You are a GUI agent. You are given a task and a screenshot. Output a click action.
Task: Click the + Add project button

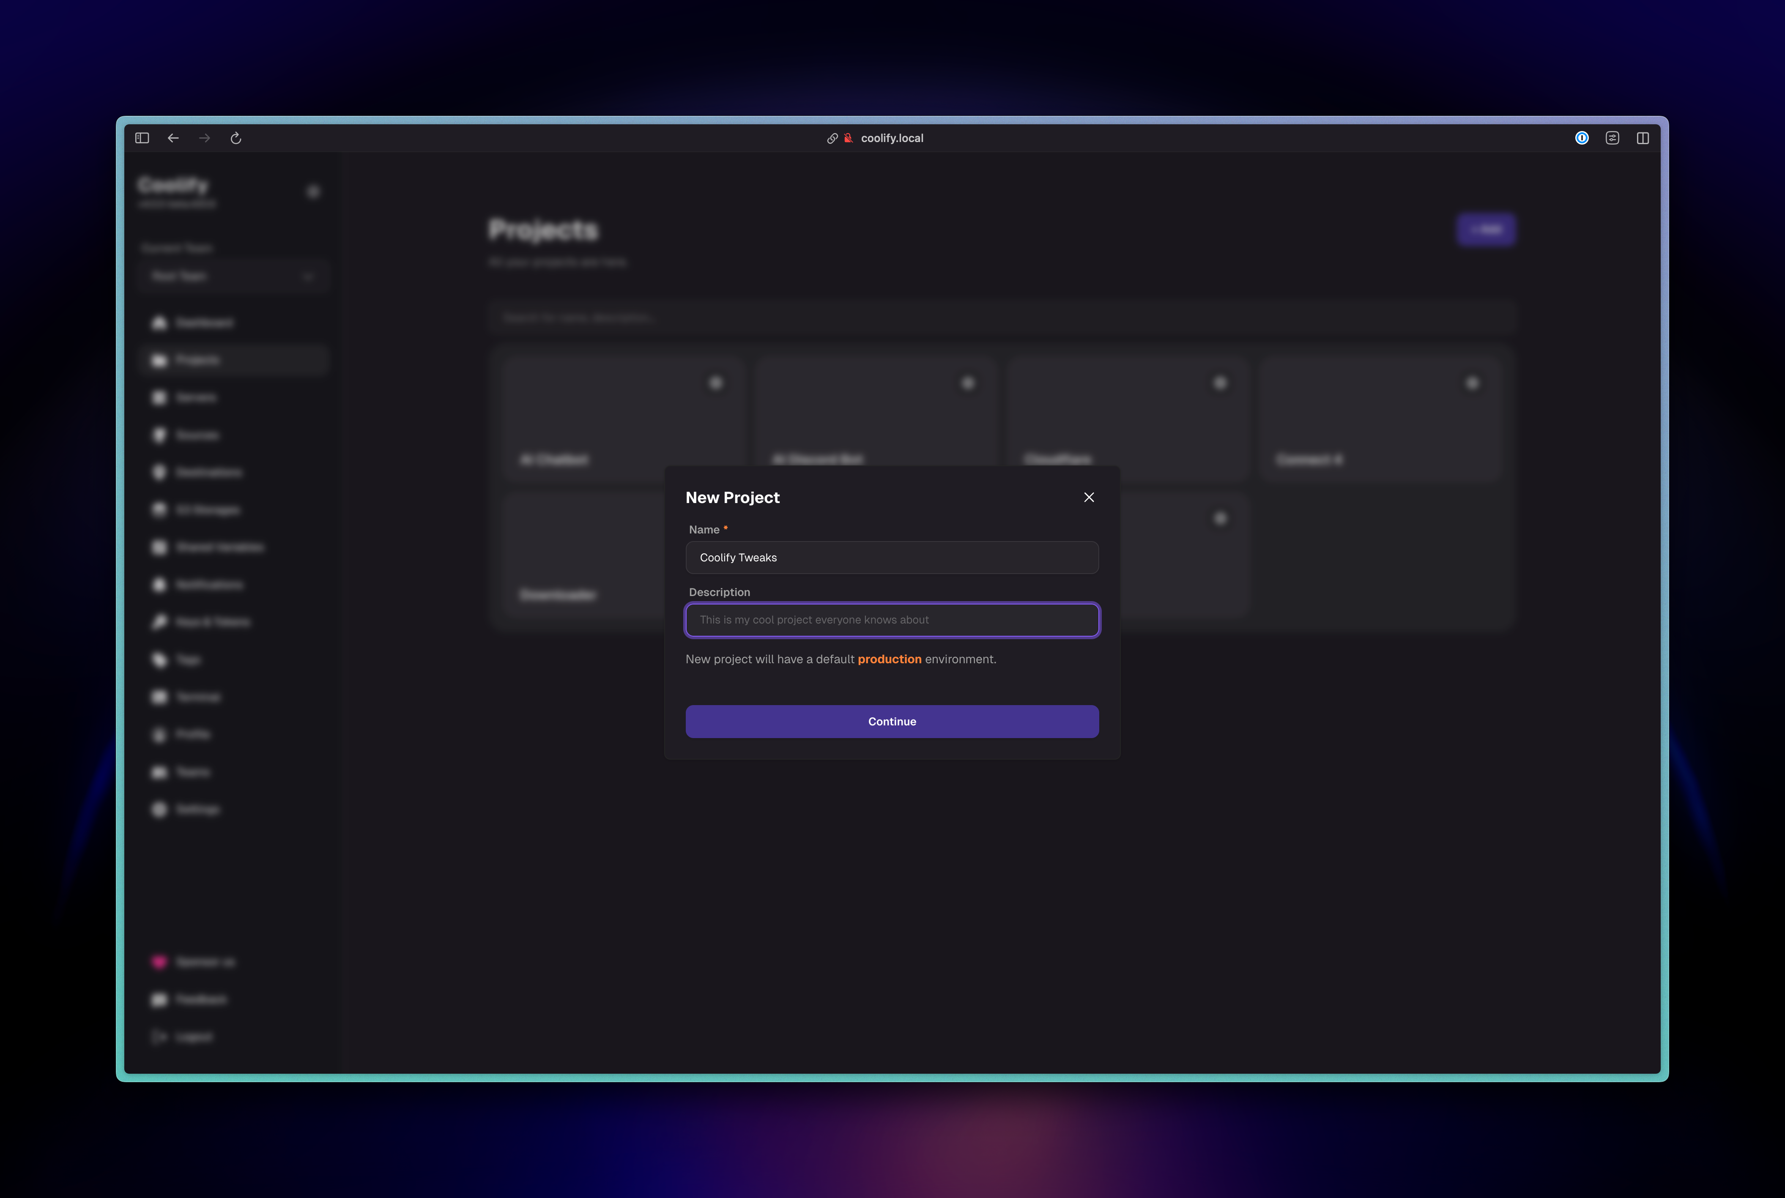[x=1486, y=229]
